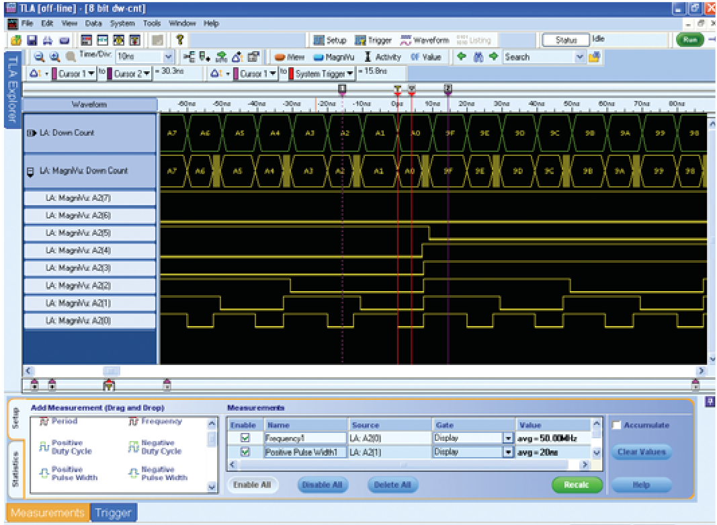
Task: Enable the Frequency1 measurement checkbox
Action: (244, 438)
